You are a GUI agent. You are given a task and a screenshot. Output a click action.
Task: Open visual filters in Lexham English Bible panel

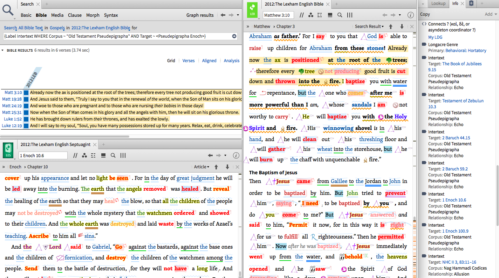(x=311, y=15)
